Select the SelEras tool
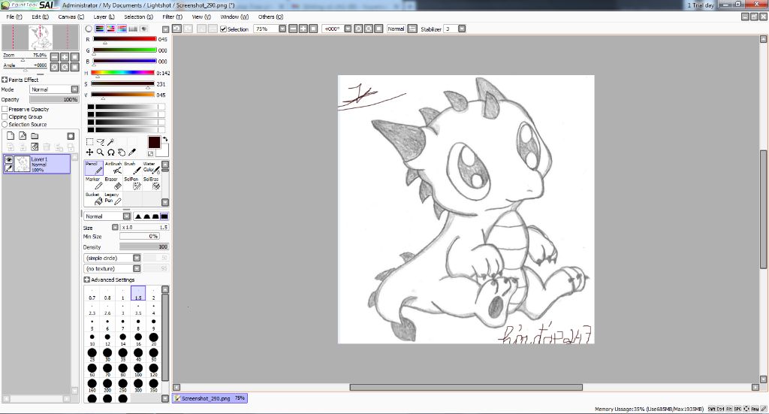 coord(151,183)
